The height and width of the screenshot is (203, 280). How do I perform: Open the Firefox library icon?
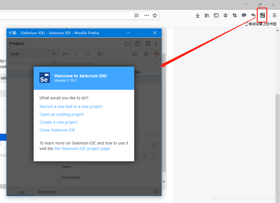click(x=207, y=15)
